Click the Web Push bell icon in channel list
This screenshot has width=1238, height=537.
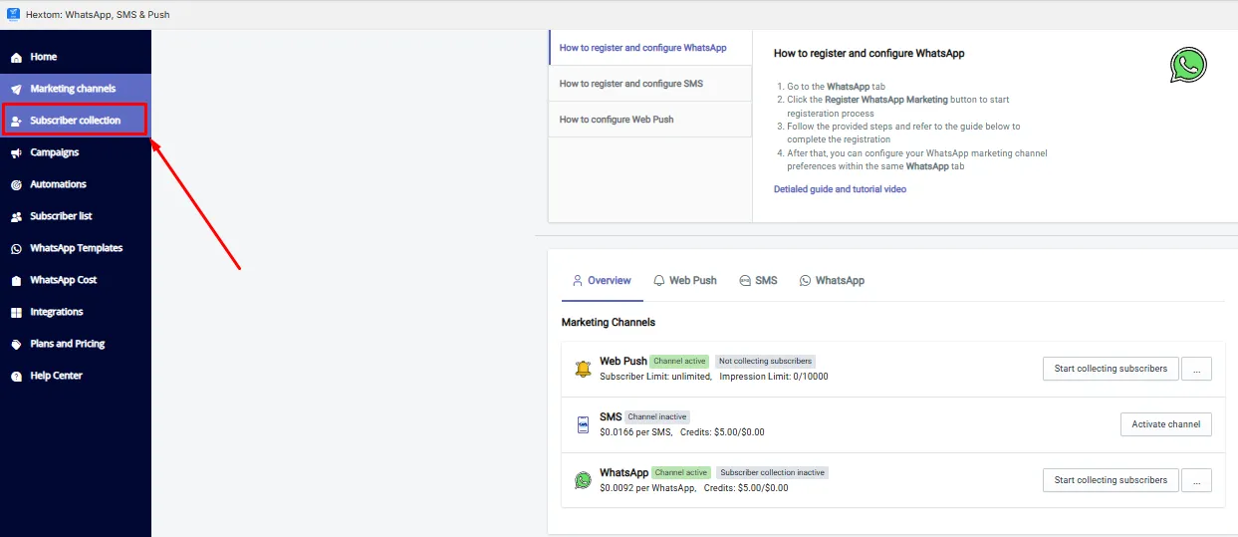[583, 369]
